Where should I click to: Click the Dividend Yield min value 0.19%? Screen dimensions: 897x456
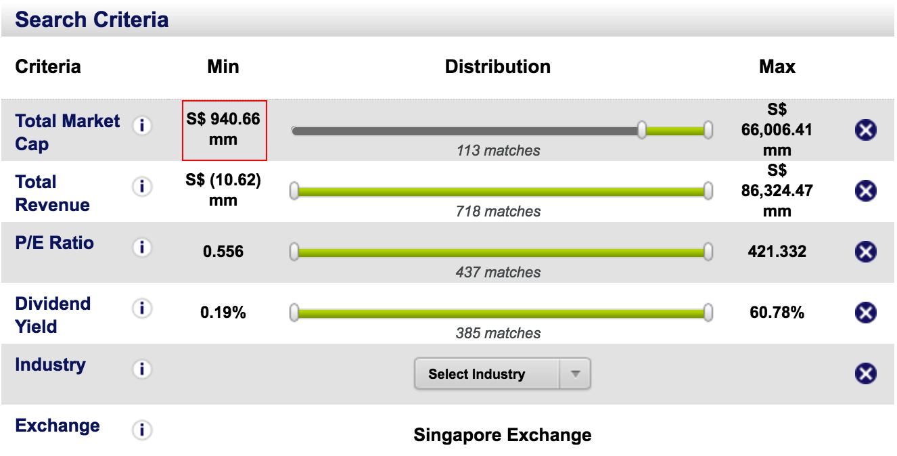tap(223, 313)
